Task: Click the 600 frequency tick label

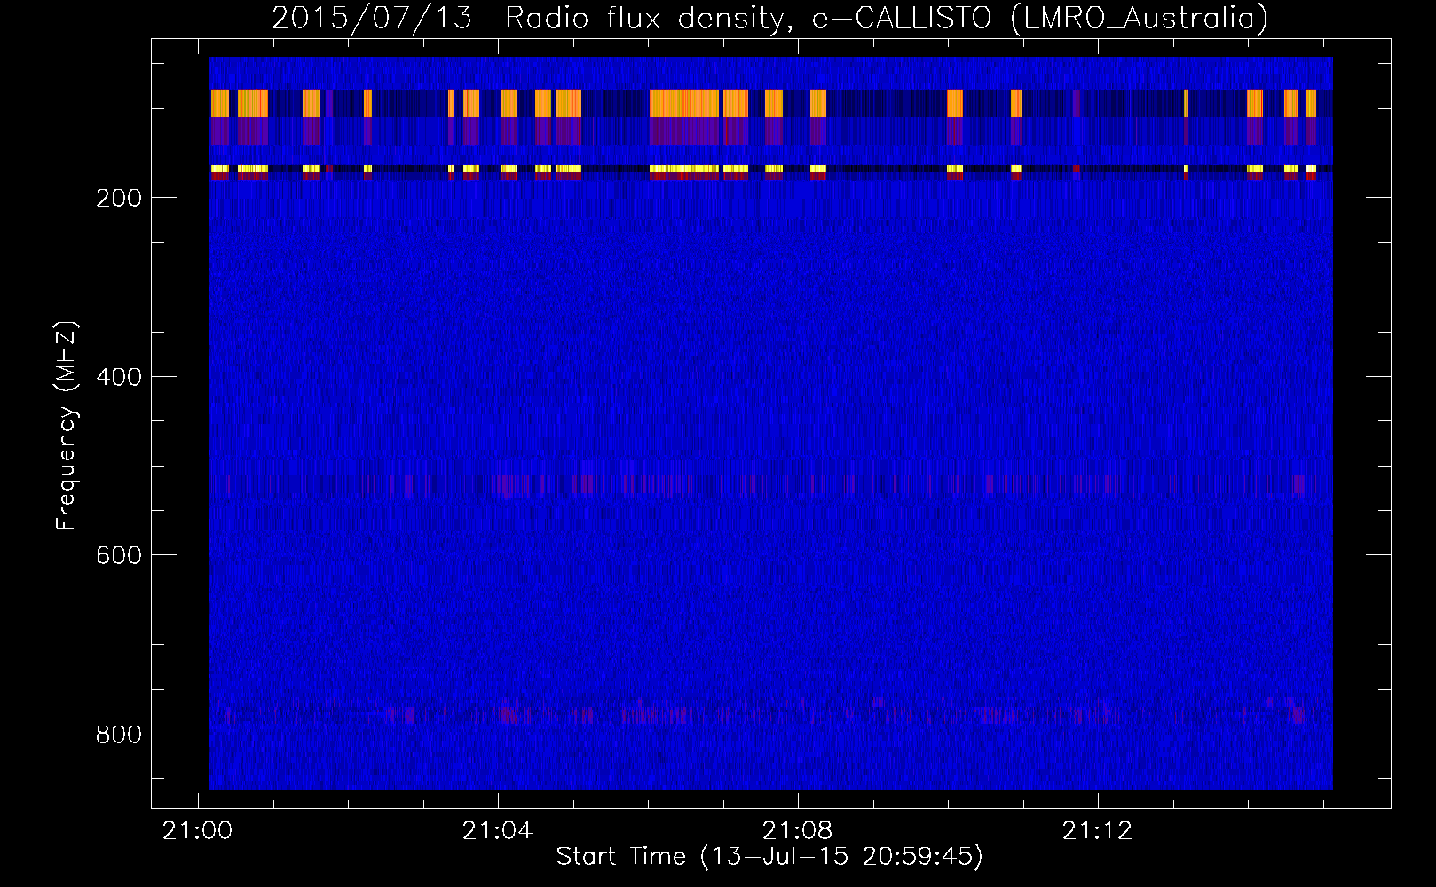Action: click(118, 555)
